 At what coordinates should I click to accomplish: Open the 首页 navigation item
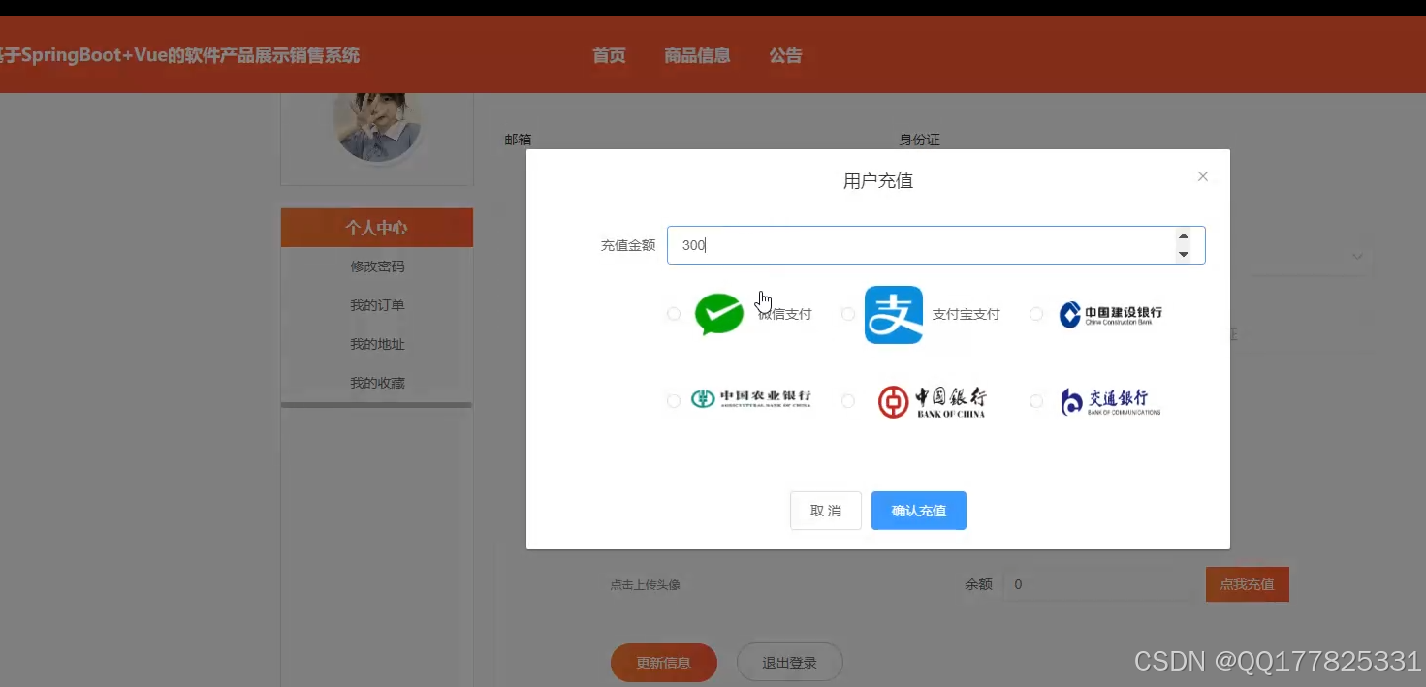(x=609, y=55)
